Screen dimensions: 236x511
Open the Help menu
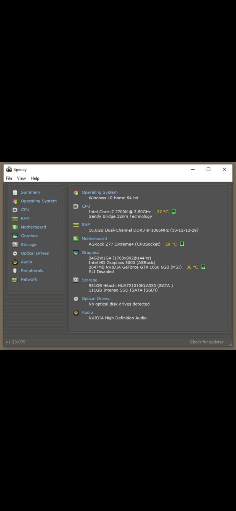[35, 178]
